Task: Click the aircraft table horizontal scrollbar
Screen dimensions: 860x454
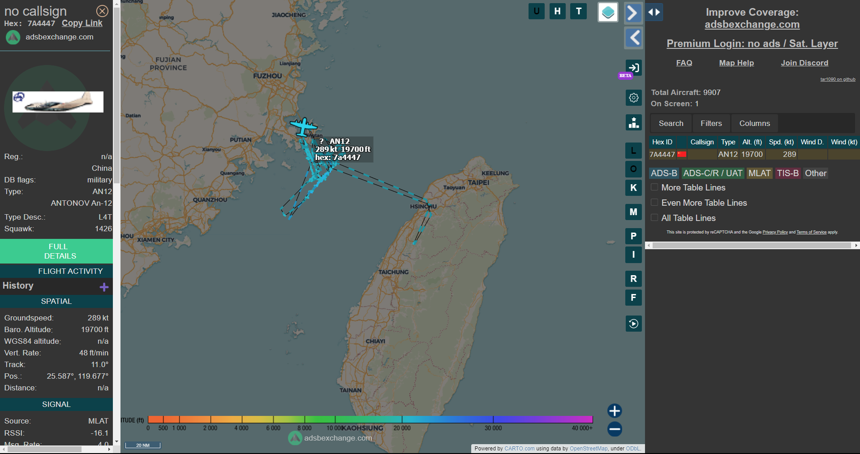Action: pos(752,246)
